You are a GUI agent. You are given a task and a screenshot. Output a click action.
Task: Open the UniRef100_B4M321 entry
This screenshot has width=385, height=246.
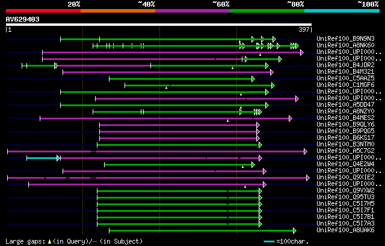[x=345, y=72]
